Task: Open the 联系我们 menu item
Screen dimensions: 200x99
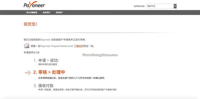Action: coord(46,13)
